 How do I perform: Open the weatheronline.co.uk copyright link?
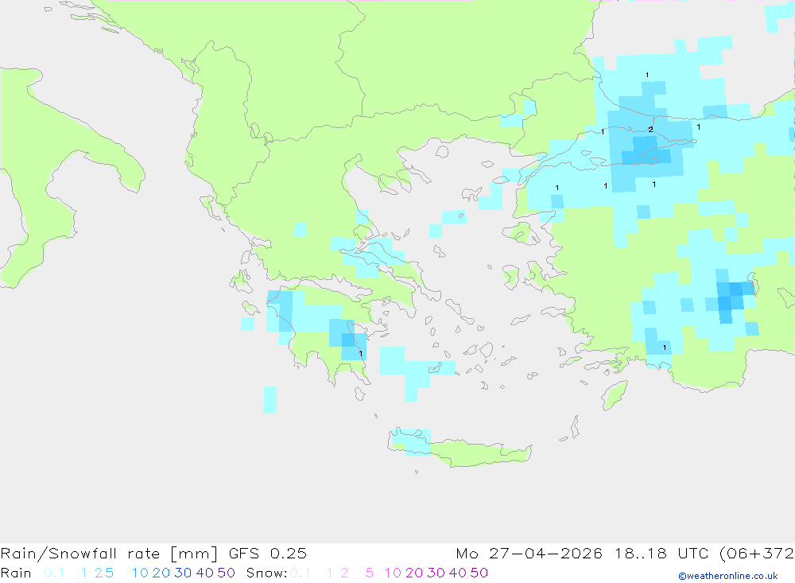(x=728, y=576)
